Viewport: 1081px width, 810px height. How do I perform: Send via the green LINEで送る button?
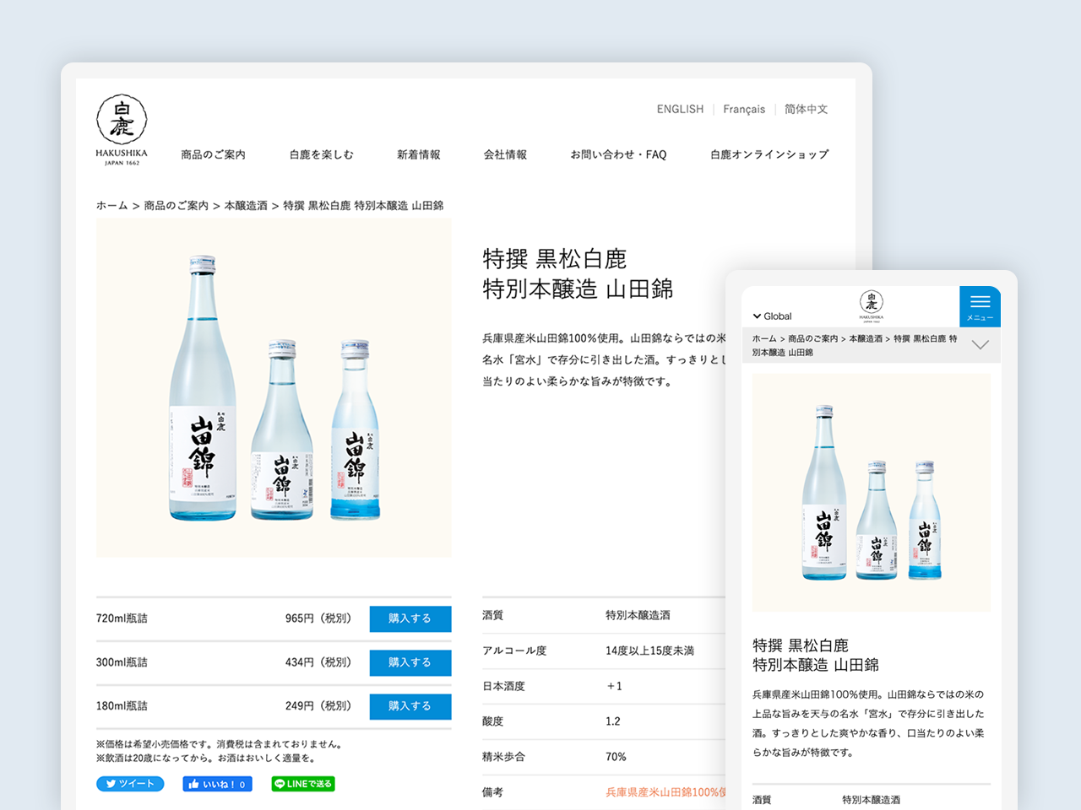pyautogui.click(x=303, y=784)
